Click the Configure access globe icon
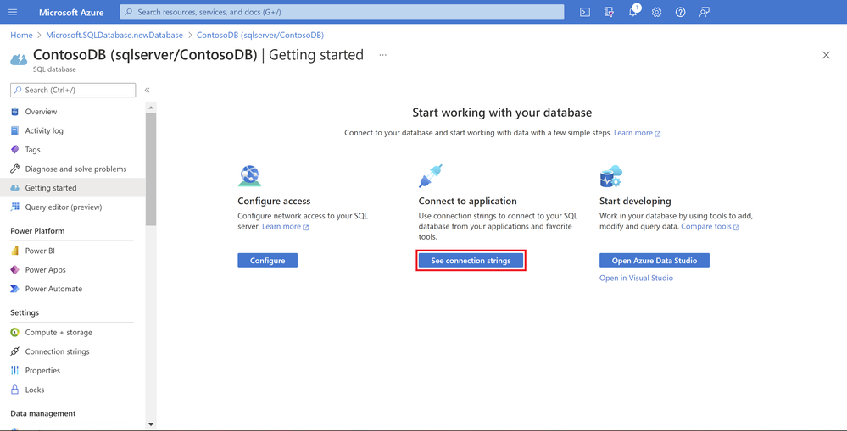The height and width of the screenshot is (431, 847). point(249,176)
